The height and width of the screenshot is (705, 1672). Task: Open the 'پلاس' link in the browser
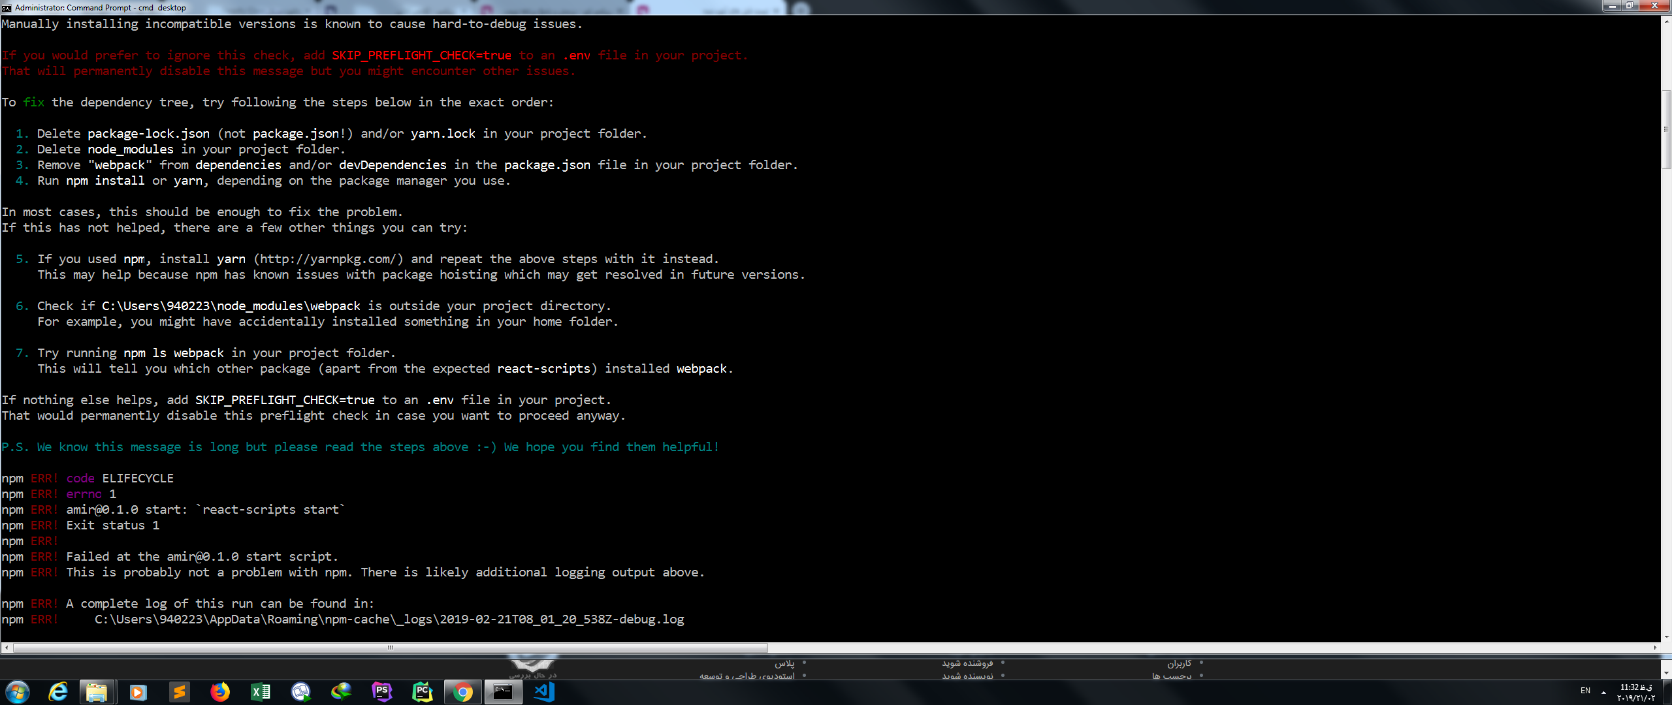coord(784,663)
